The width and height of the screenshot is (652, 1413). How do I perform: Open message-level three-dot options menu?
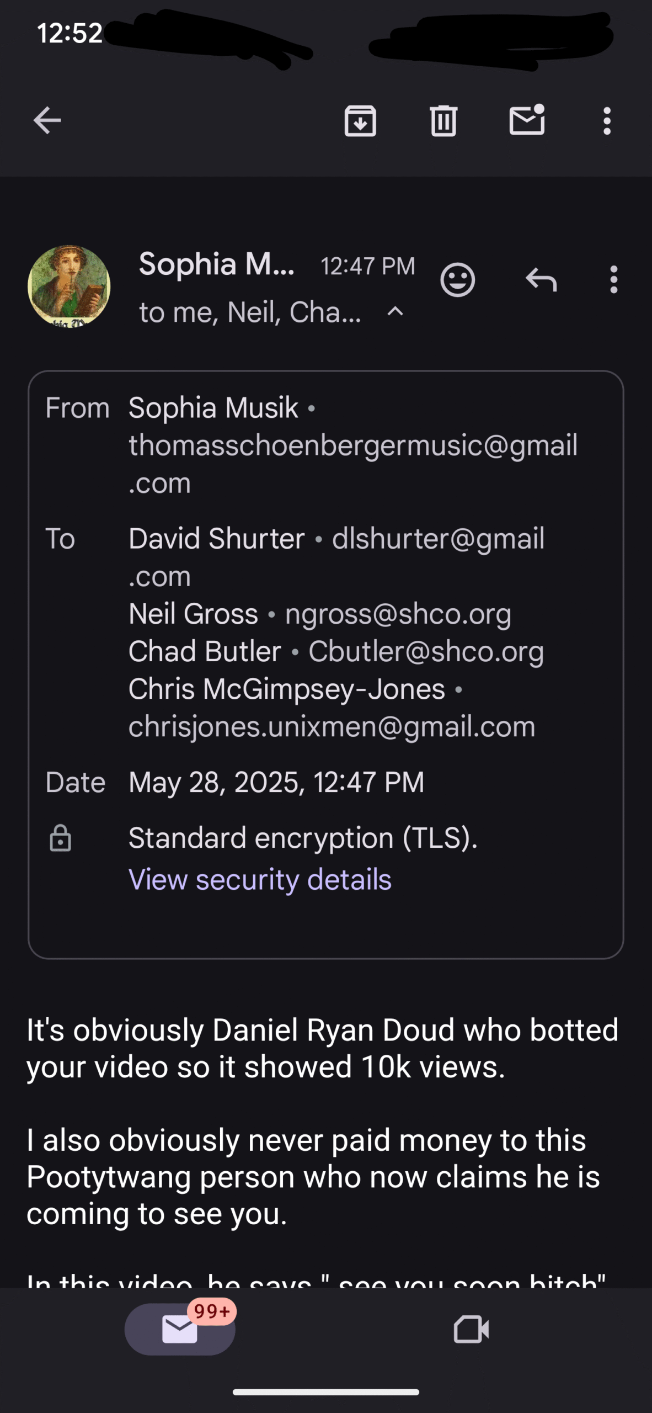coord(614,279)
